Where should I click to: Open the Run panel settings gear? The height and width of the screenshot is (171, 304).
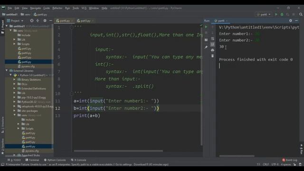point(290,20)
